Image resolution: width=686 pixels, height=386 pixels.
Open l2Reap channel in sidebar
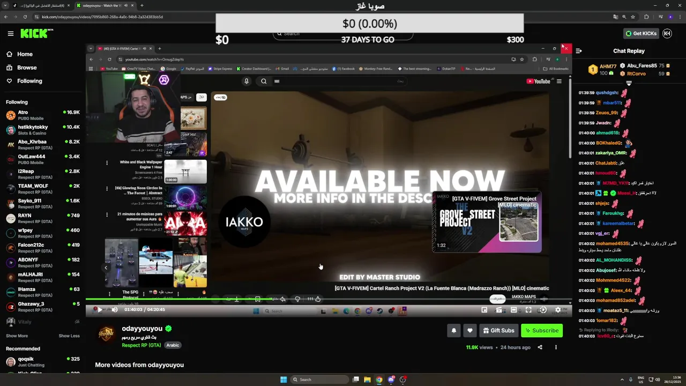(x=42, y=174)
